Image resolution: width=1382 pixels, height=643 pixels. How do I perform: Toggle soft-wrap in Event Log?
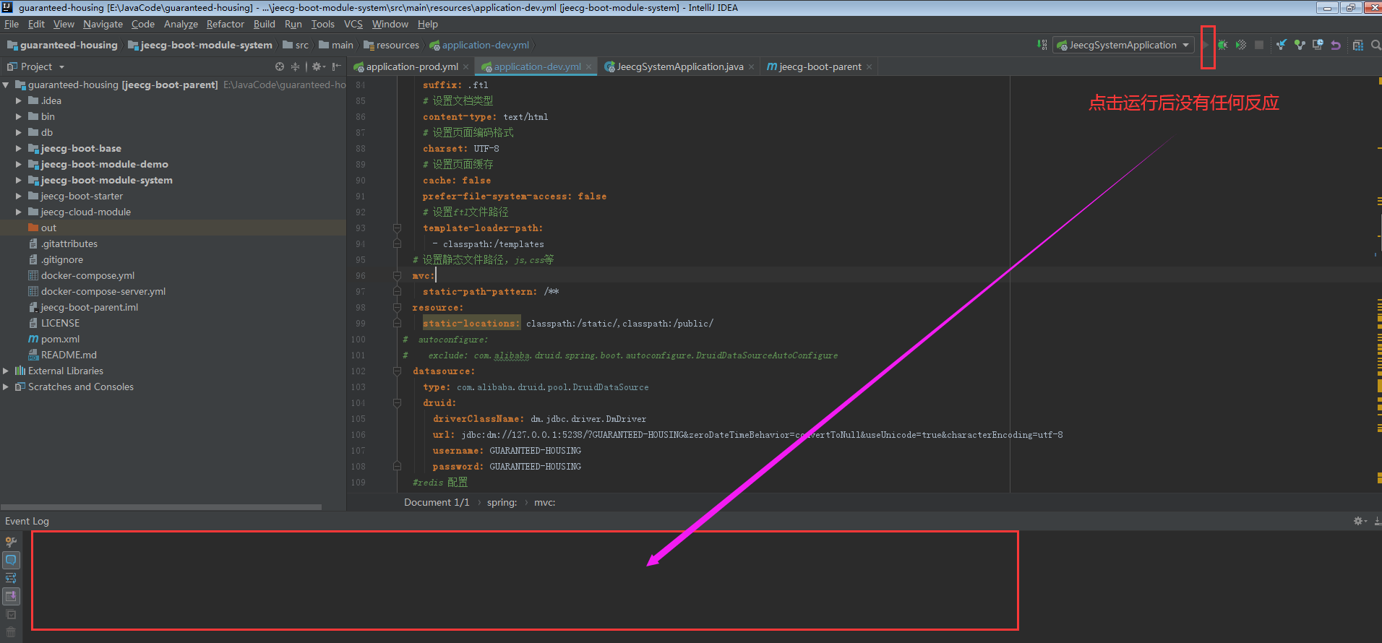[11, 578]
